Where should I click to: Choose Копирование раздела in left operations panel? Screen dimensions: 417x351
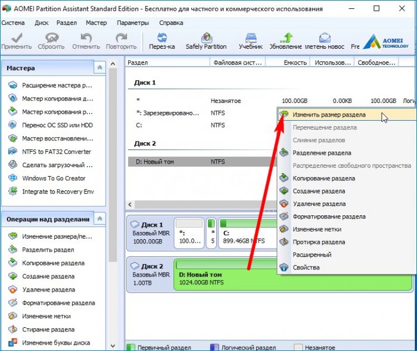tap(46, 263)
